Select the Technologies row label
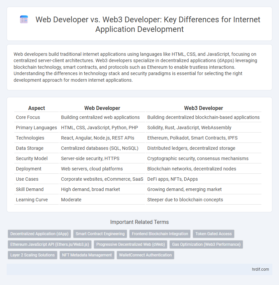Image resolution: width=279 pixels, height=285 pixels. pyautogui.click(x=30, y=138)
